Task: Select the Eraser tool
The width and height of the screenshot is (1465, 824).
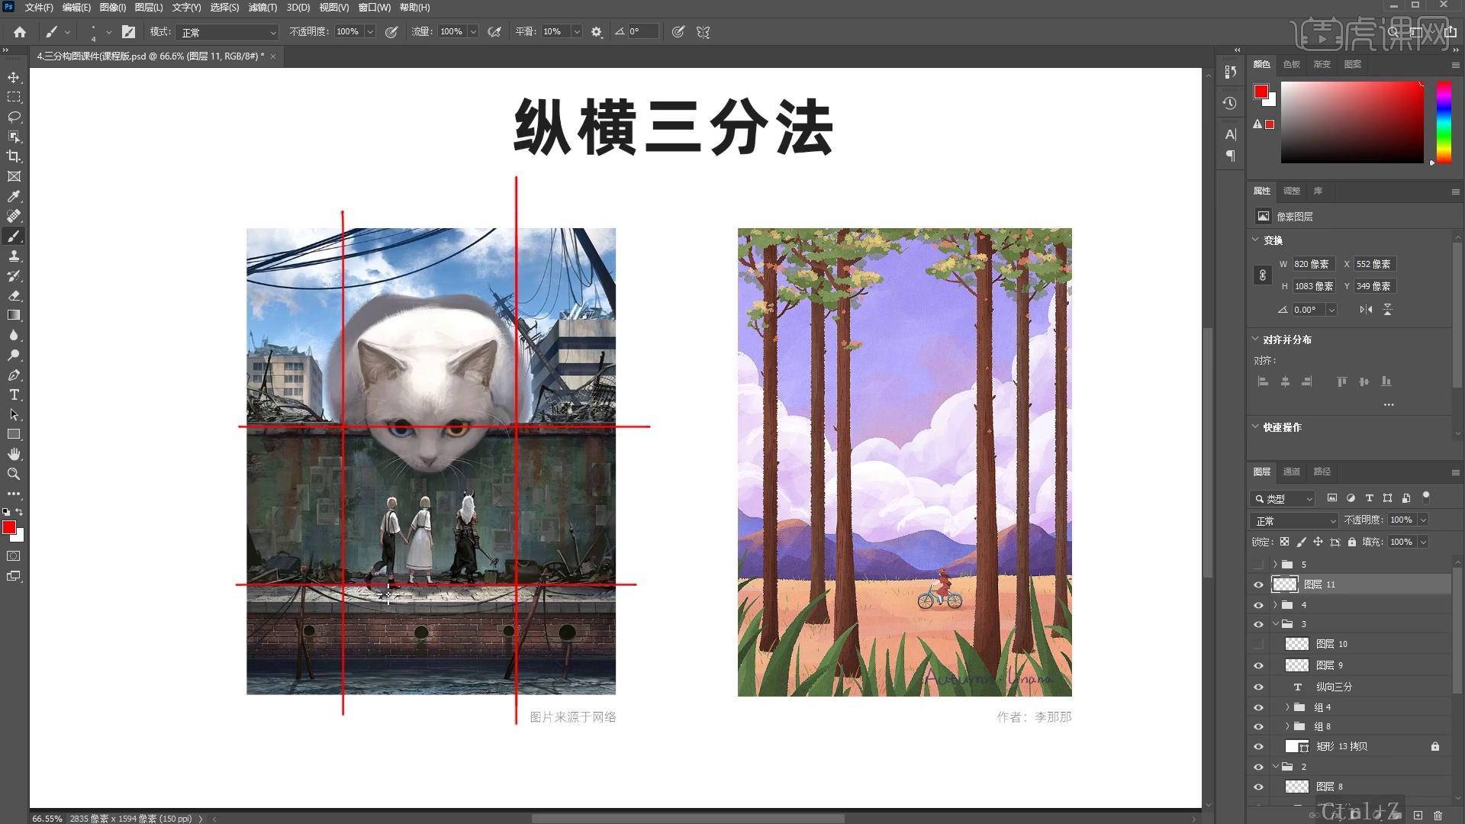Action: coord(14,295)
